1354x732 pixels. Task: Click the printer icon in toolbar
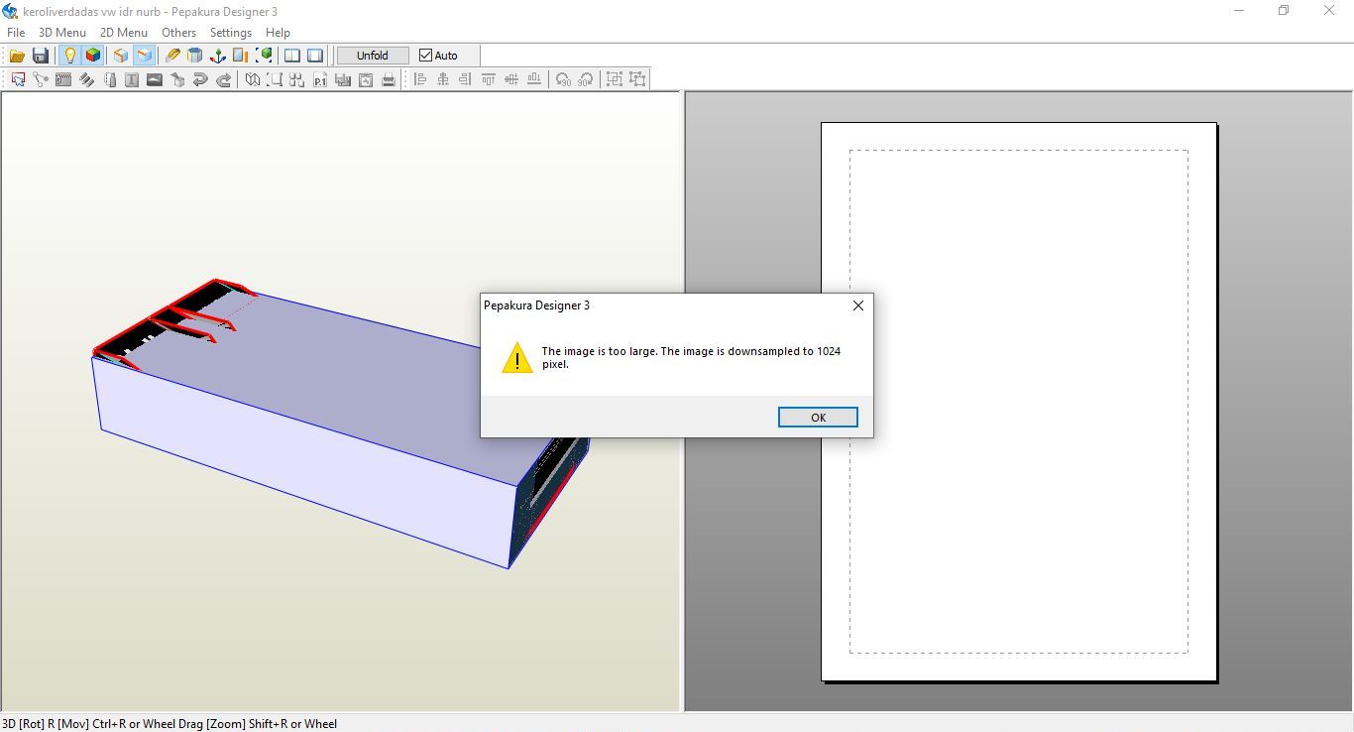(389, 79)
